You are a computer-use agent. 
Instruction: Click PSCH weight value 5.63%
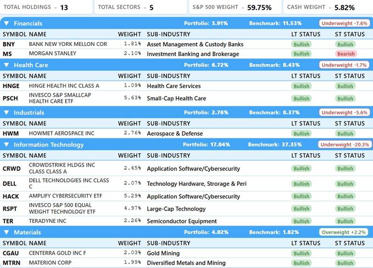132,98
